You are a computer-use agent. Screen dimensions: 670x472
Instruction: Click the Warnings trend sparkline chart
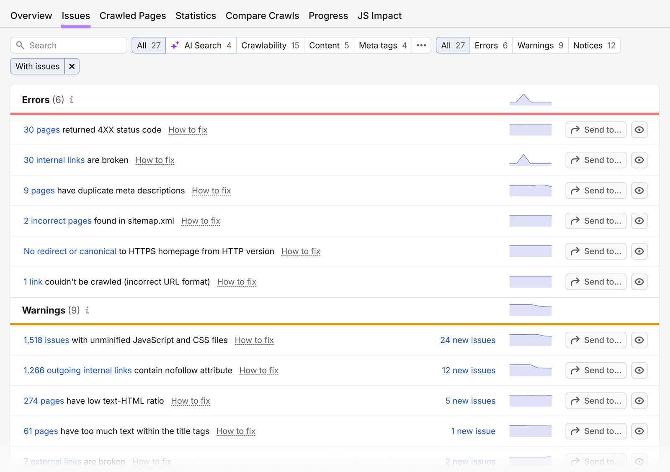tap(531, 310)
